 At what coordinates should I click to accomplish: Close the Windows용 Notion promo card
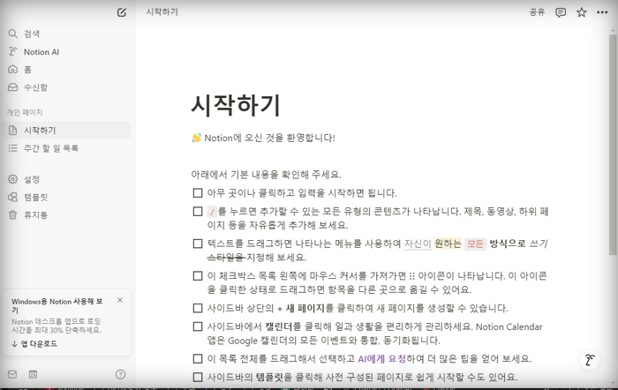pos(120,300)
